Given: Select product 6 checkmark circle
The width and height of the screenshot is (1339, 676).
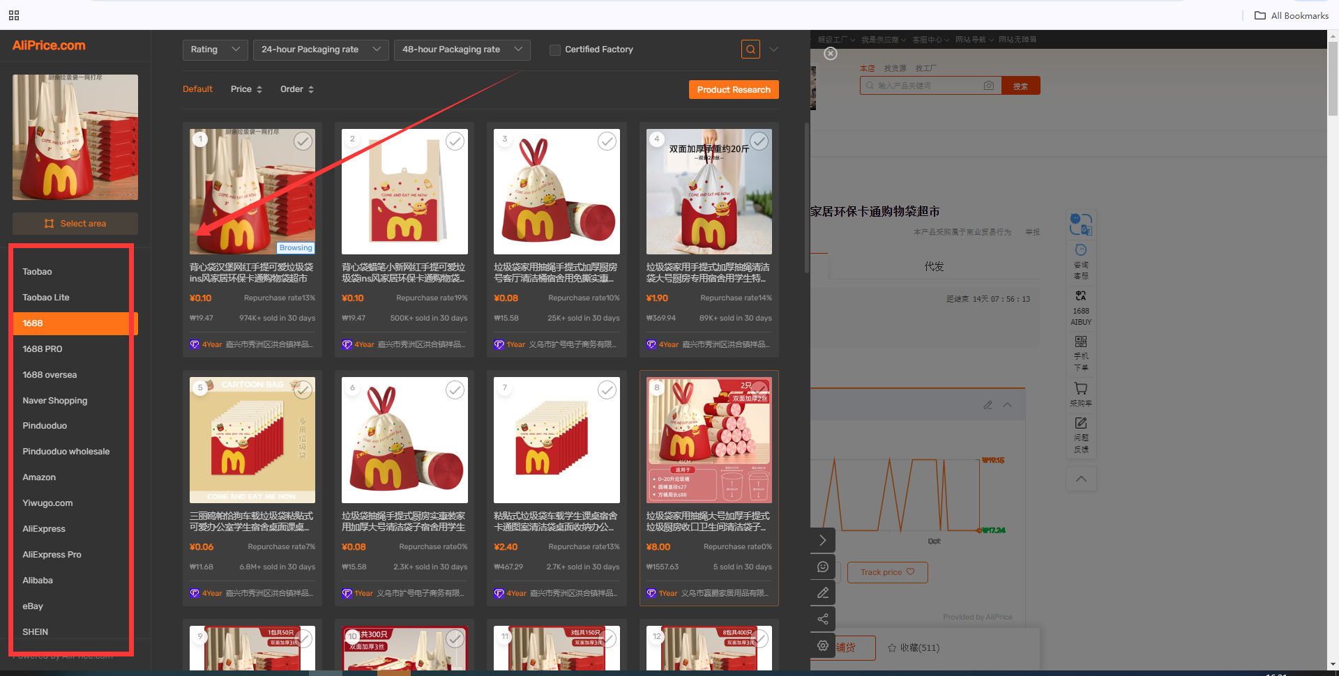Looking at the screenshot, I should (x=455, y=390).
